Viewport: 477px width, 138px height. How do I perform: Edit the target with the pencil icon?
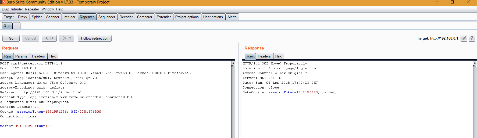[464, 38]
